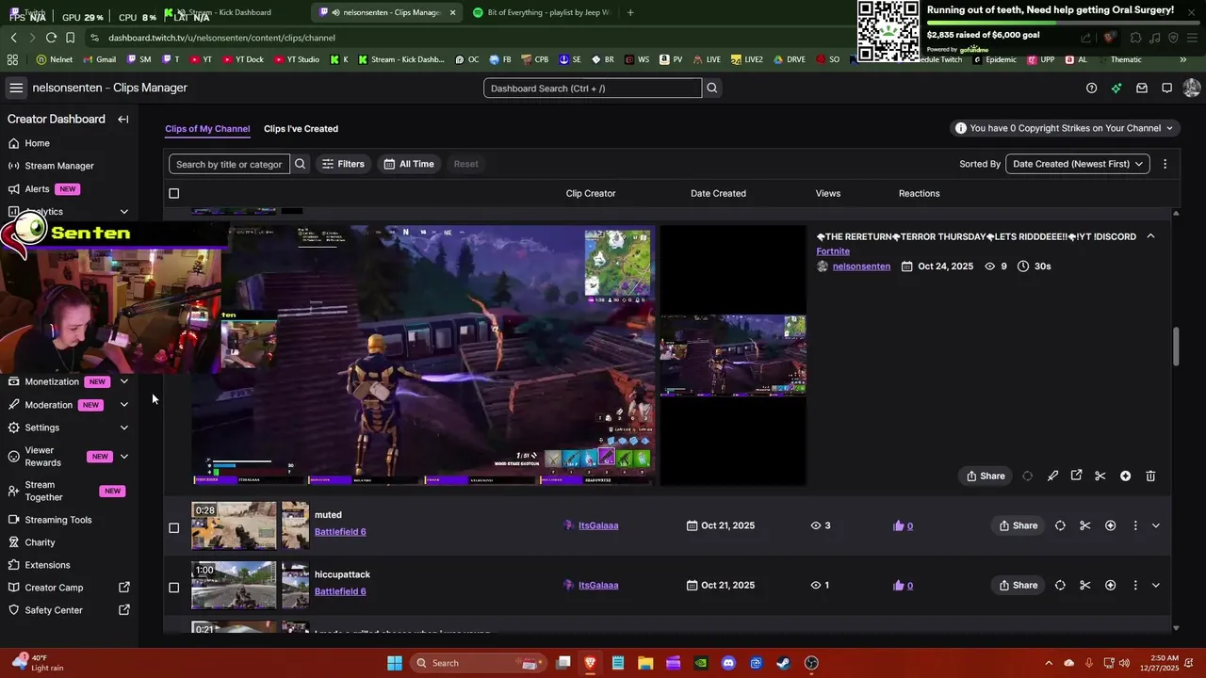Click the clip search magnifier icon
1206x678 pixels.
pos(301,164)
